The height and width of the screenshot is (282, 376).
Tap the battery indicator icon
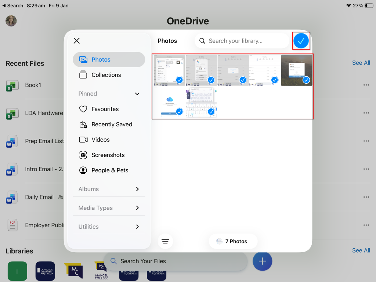(369, 6)
